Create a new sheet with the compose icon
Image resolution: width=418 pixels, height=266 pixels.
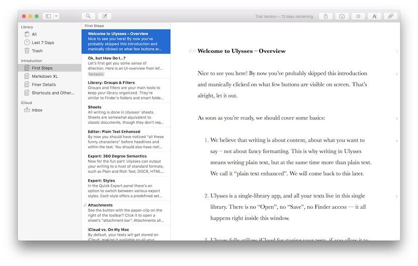105,16
